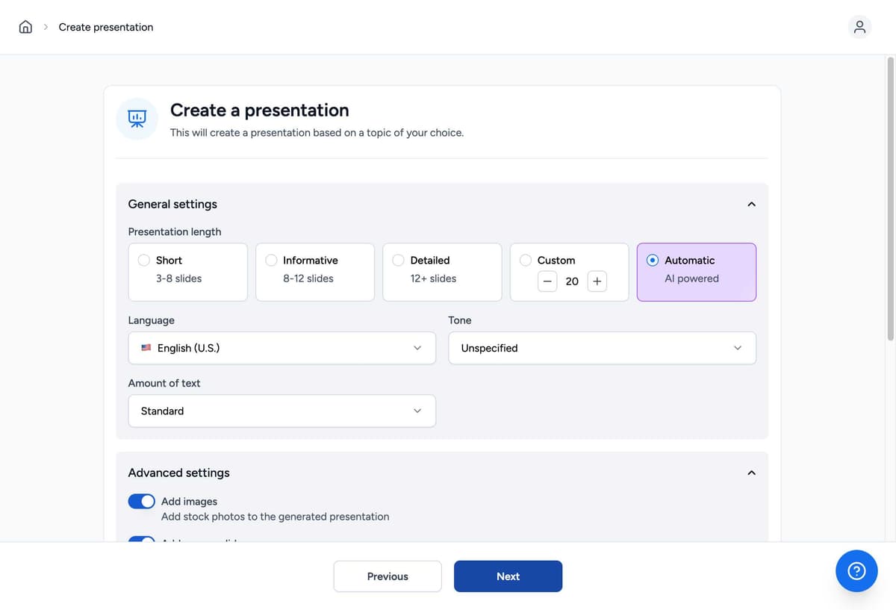This screenshot has width=896, height=610.
Task: Increase custom slide count with plus
Action: [x=597, y=281]
